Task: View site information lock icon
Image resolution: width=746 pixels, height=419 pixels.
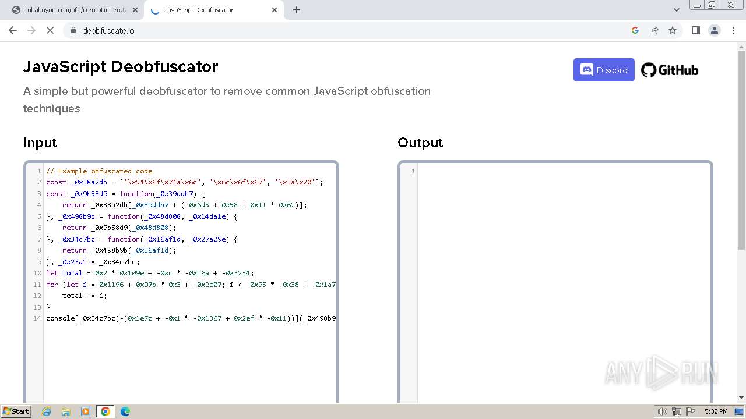Action: click(73, 30)
